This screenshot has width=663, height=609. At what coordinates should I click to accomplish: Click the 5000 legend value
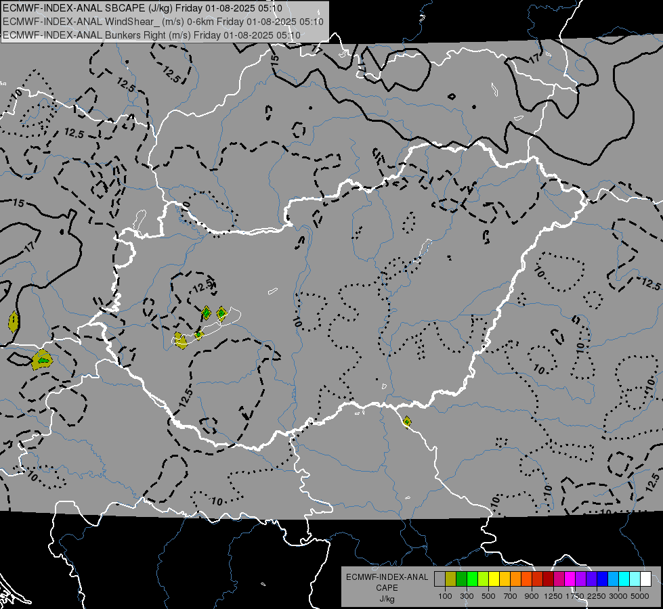point(640,596)
